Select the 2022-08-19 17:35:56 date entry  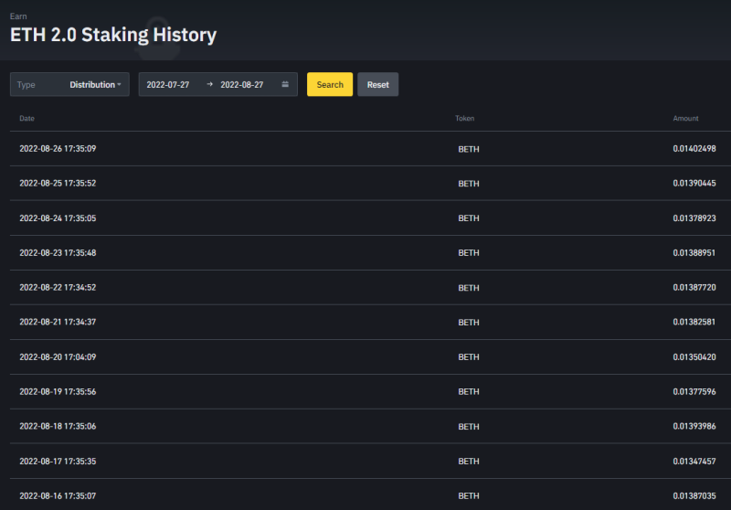[58, 391]
